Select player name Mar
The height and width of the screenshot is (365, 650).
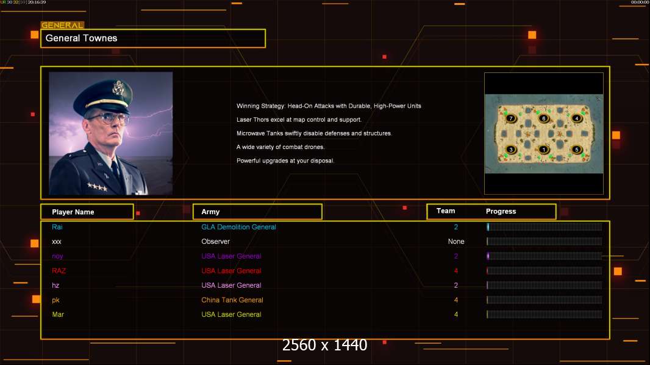point(58,315)
